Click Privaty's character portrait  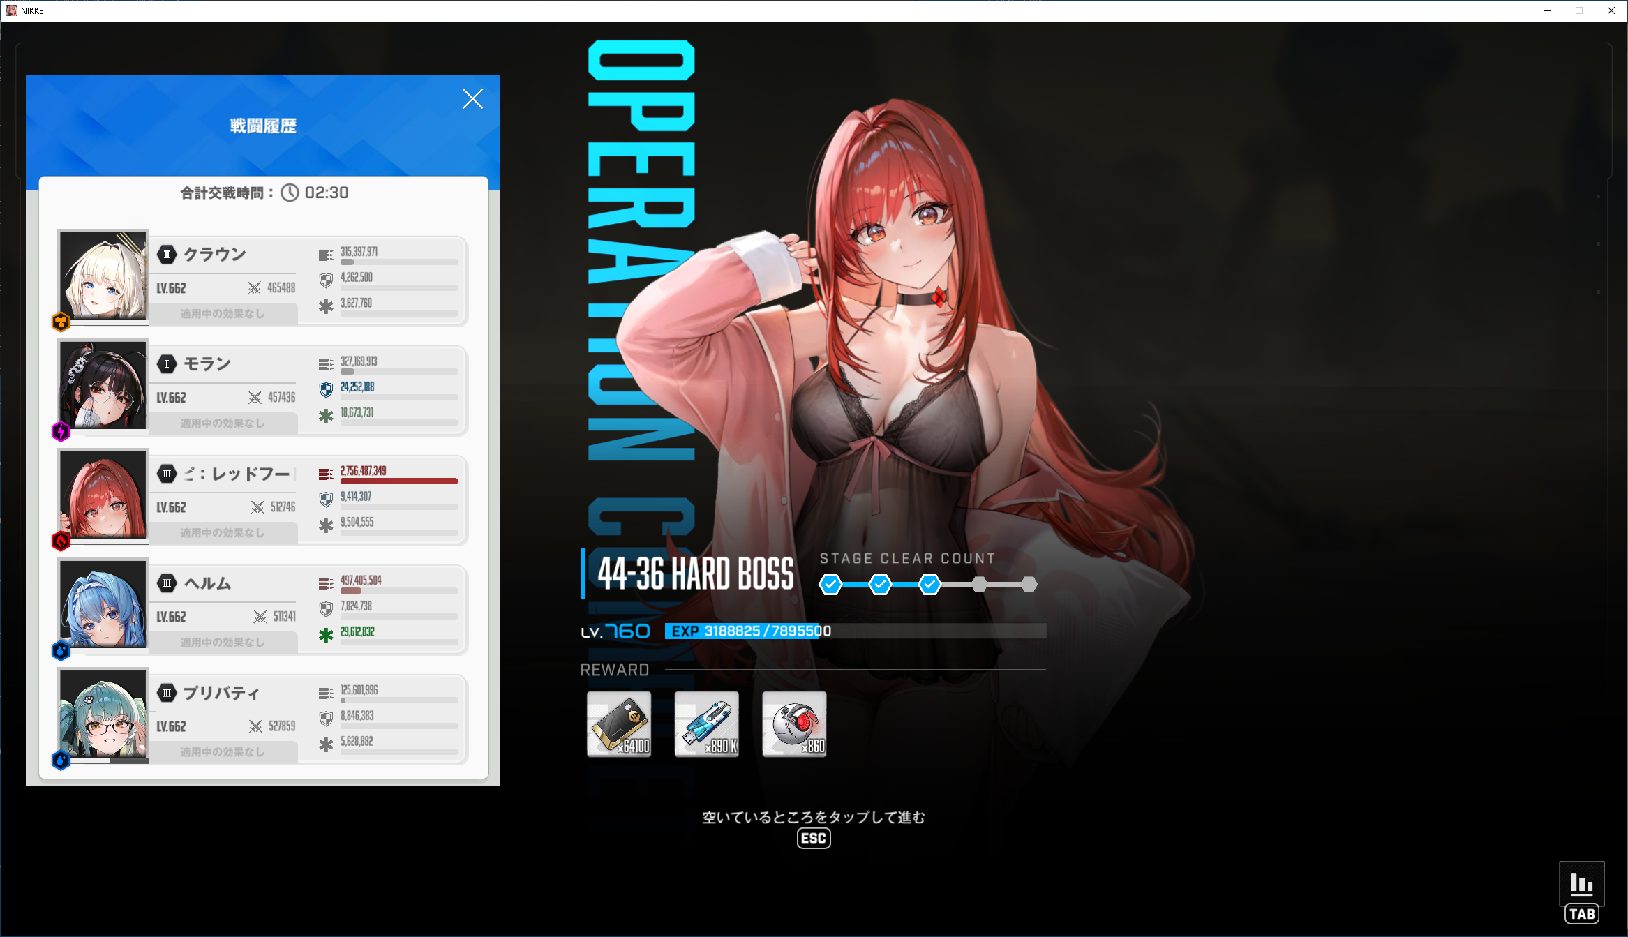(103, 714)
